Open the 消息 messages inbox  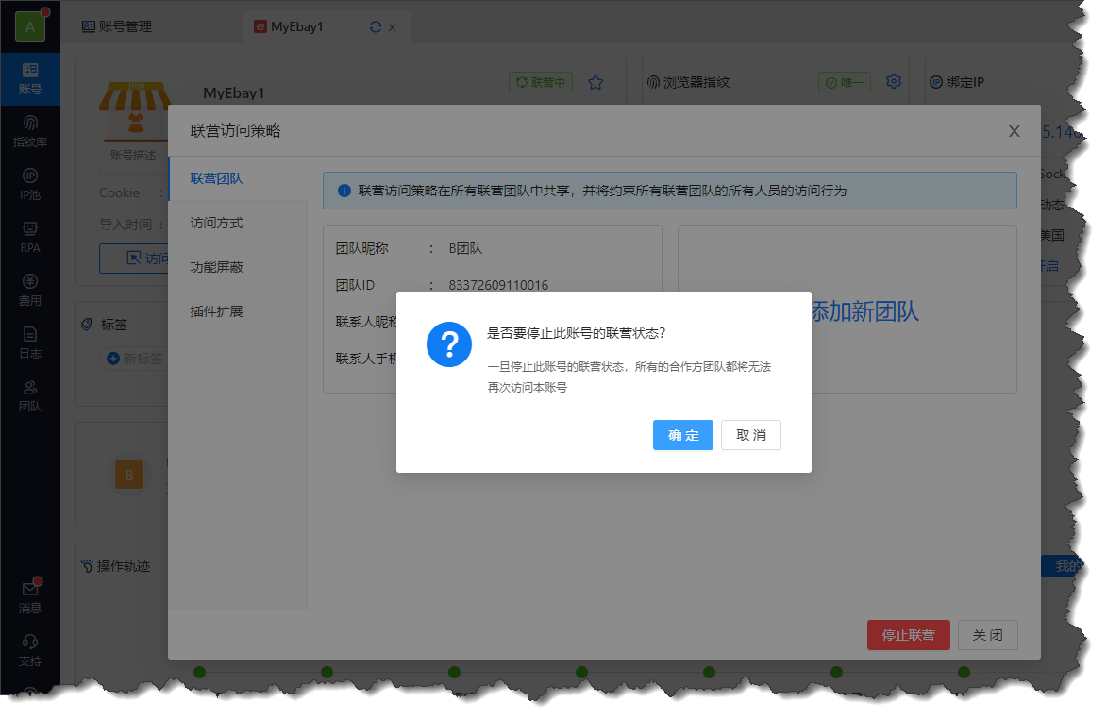click(x=30, y=597)
